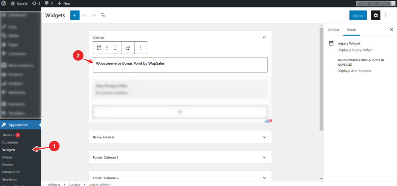Click the WordPress logo in the admin bar
Viewport: 397px width, 186px height.
(x=3, y=3)
